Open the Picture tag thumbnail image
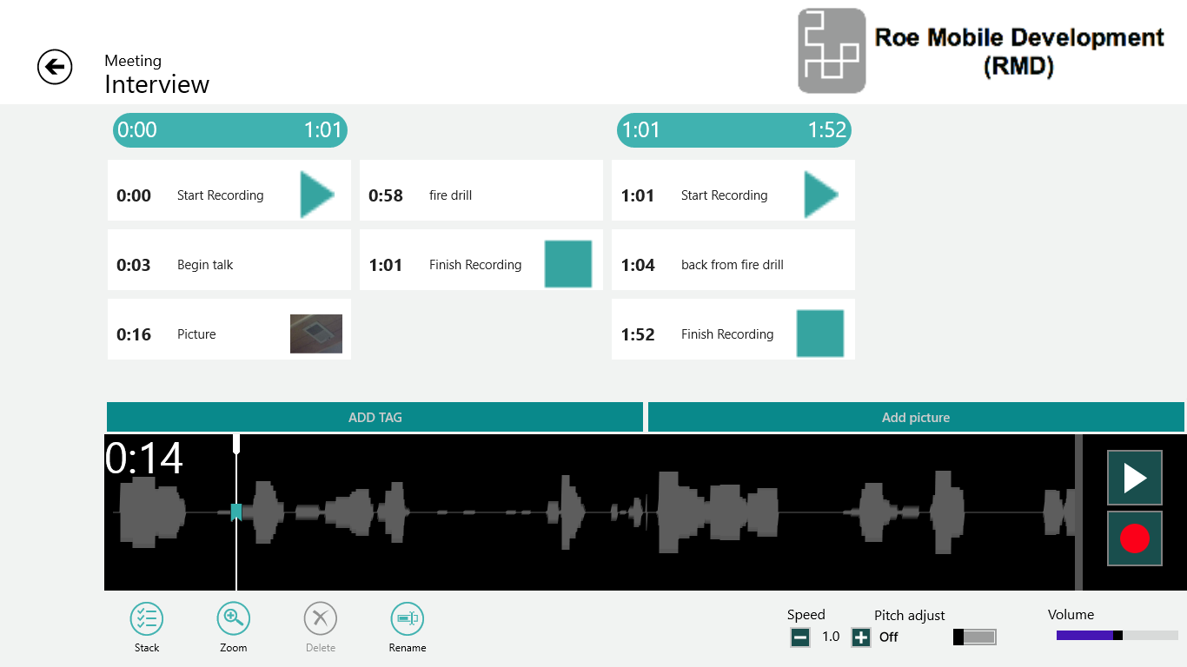Image resolution: width=1187 pixels, height=667 pixels. [316, 333]
